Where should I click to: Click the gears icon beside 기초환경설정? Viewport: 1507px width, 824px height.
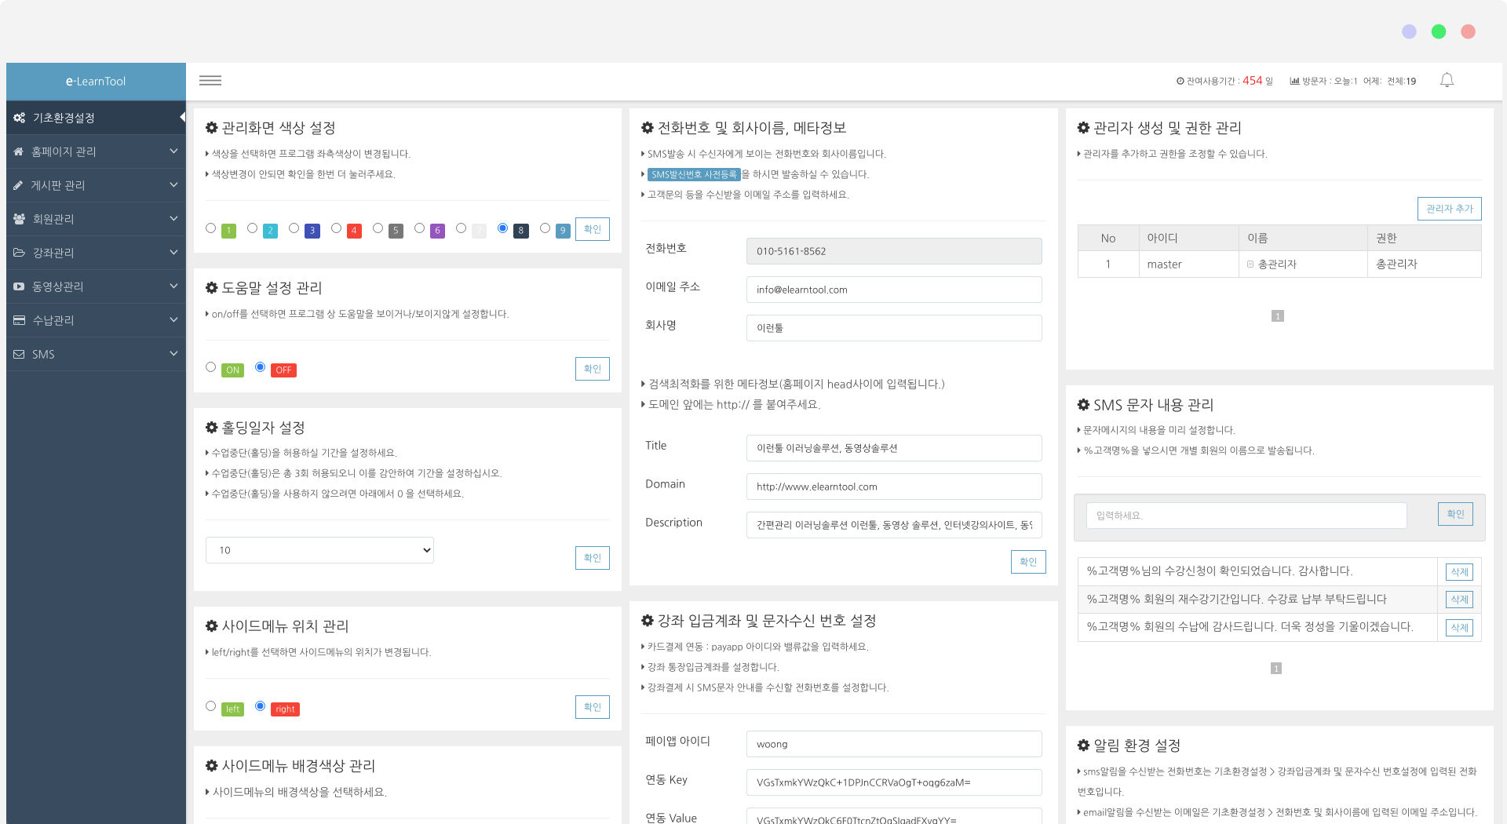click(x=20, y=118)
